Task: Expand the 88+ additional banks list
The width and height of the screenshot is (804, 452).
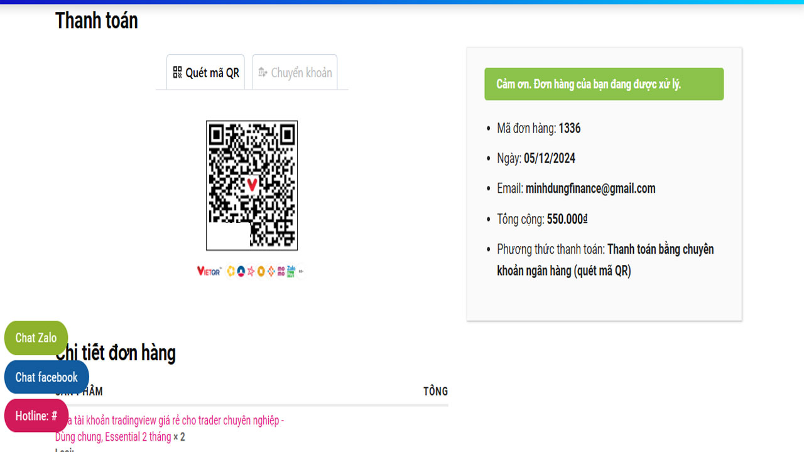Action: [x=301, y=271]
